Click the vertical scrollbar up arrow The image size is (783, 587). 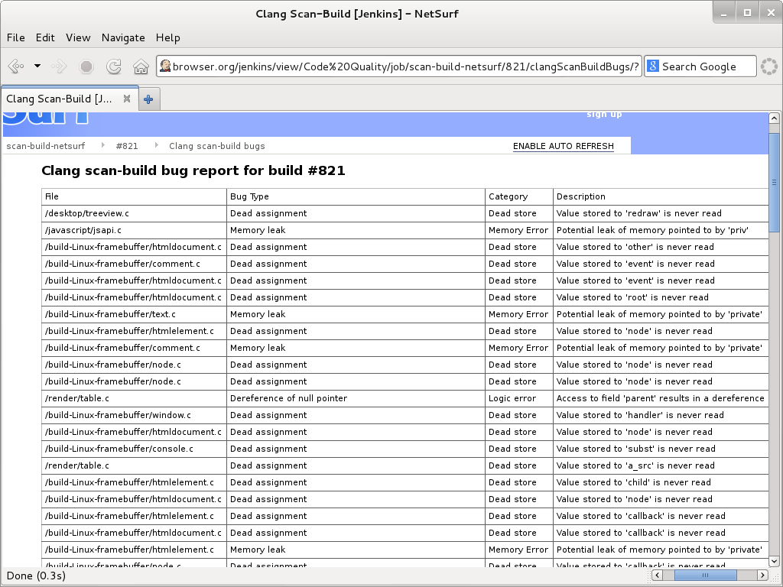click(774, 118)
